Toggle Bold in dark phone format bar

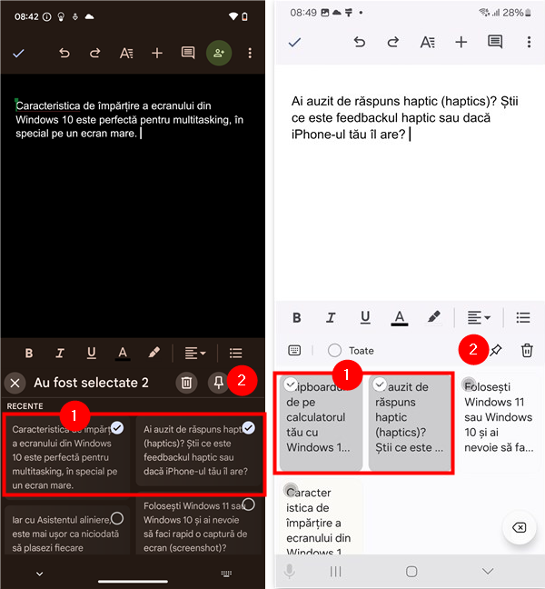point(29,353)
